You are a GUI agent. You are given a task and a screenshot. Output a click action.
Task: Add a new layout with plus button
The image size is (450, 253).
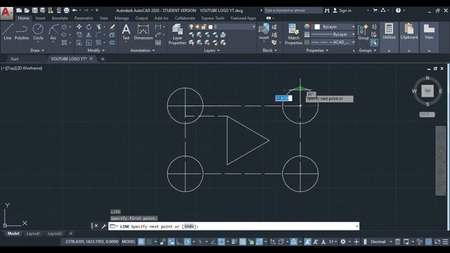(x=70, y=233)
